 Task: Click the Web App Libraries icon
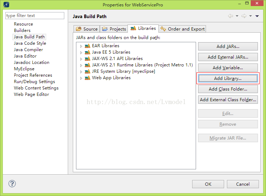pyautogui.click(x=87, y=78)
